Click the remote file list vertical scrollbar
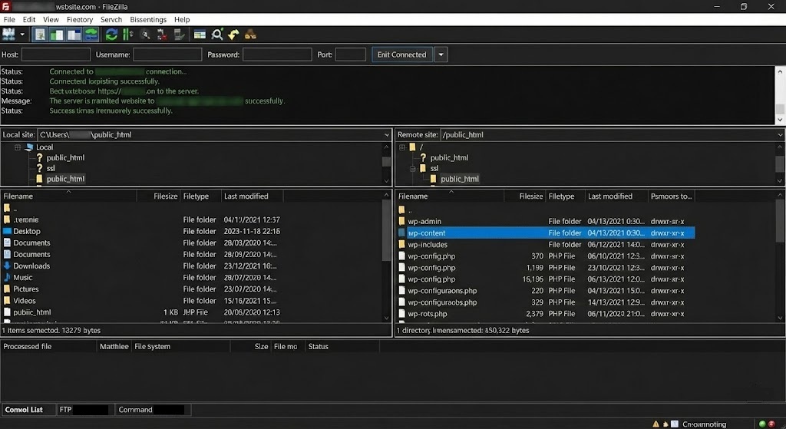The height and width of the screenshot is (429, 786). click(x=780, y=257)
